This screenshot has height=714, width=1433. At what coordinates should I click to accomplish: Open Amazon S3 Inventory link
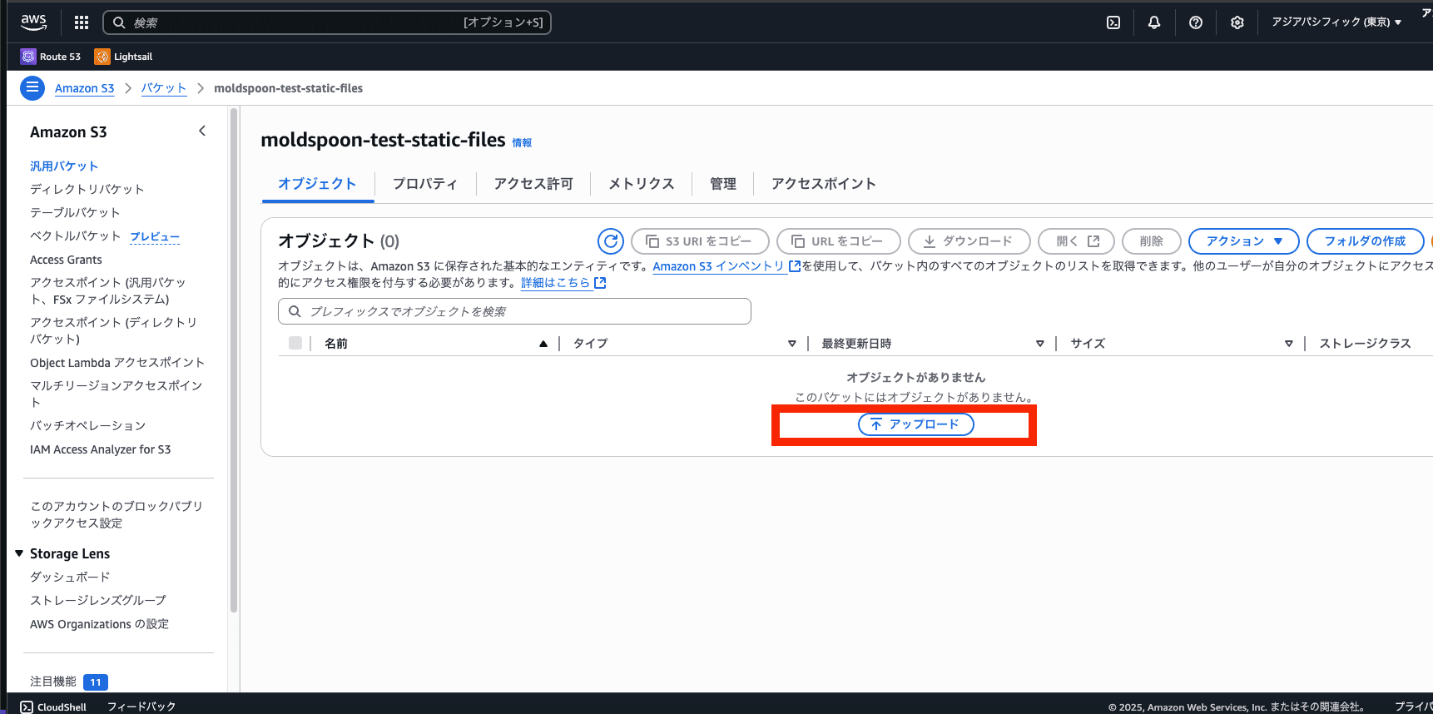point(726,266)
